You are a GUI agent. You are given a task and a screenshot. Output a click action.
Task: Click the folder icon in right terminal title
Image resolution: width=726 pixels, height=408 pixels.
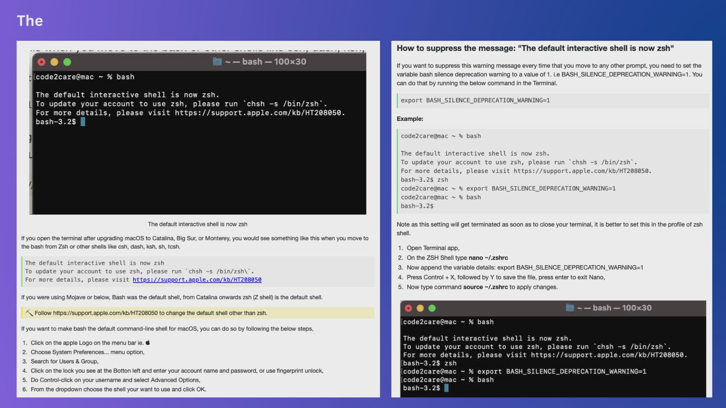coord(569,308)
